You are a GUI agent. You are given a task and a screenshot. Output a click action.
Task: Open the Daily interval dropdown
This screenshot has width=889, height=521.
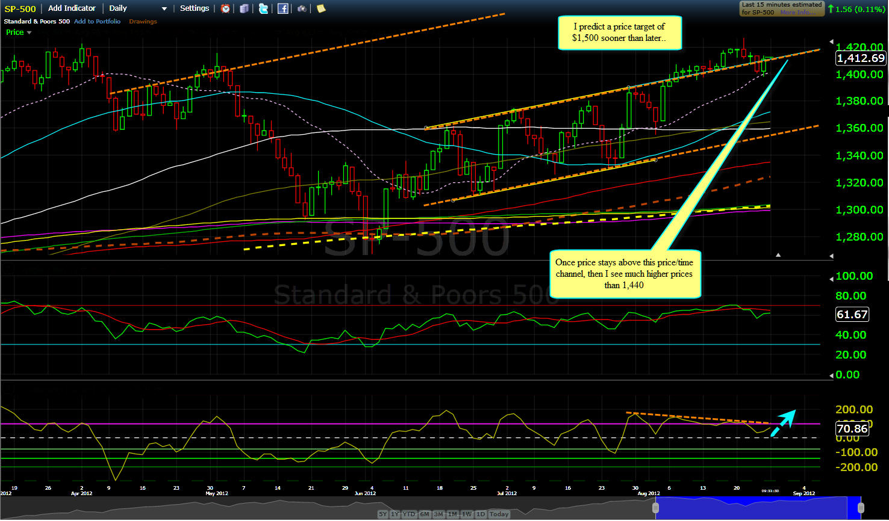(x=138, y=8)
